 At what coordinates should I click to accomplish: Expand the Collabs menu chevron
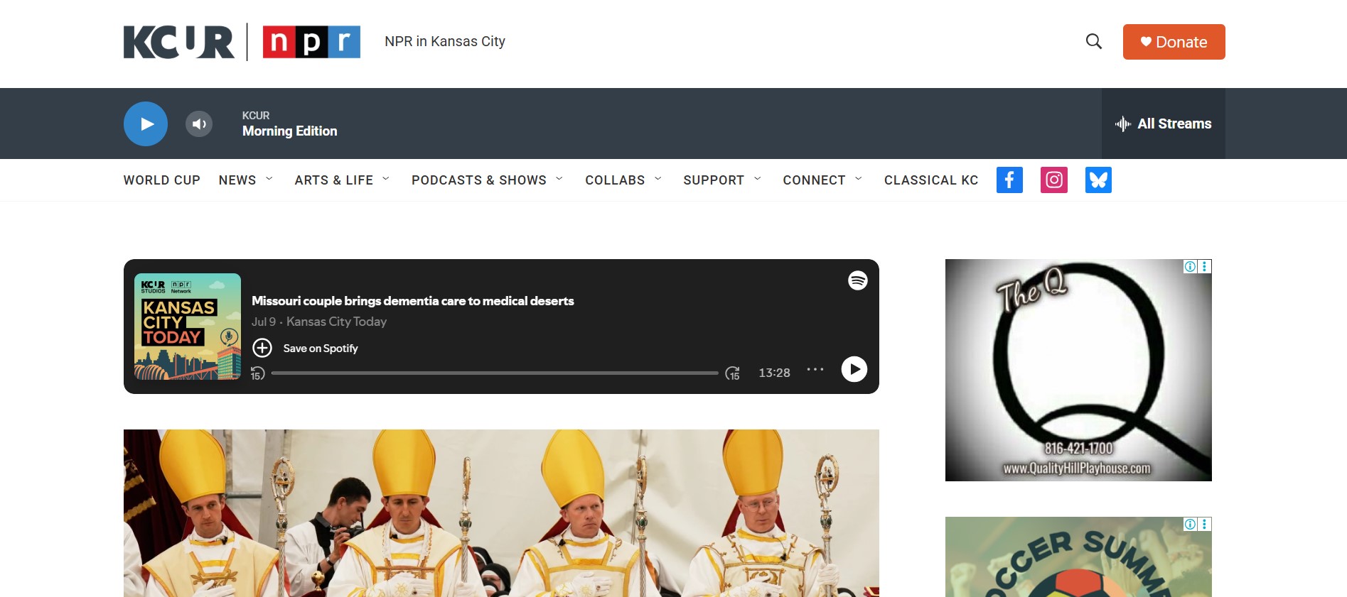[658, 180]
